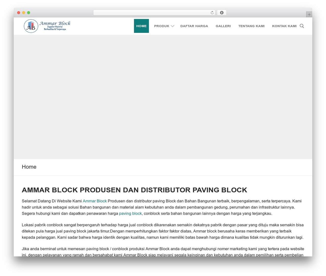
Task: Maximize the window with green button
Action: point(29,13)
